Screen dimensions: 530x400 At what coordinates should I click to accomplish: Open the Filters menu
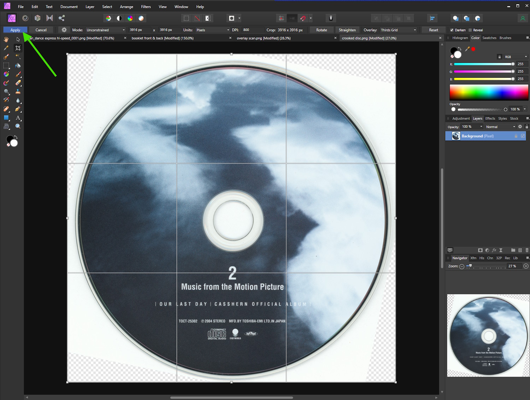146,7
